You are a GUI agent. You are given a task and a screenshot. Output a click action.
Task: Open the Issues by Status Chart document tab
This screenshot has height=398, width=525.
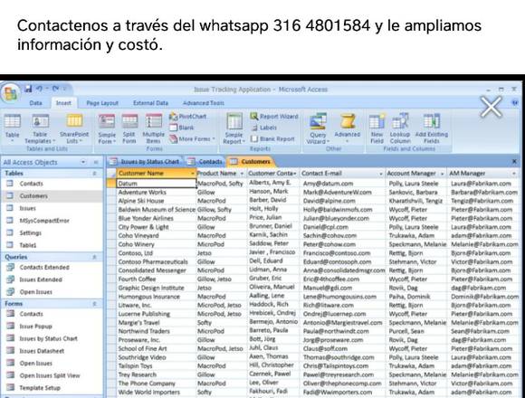click(x=146, y=162)
